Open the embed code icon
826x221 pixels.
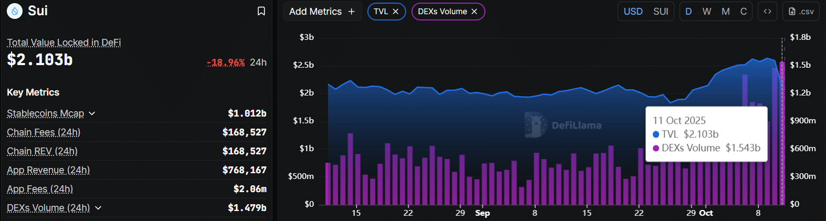coord(767,11)
